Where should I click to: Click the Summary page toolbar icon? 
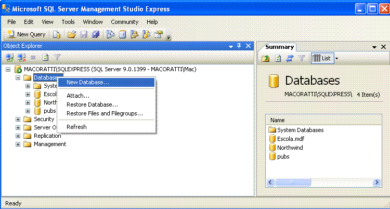[x=122, y=35]
